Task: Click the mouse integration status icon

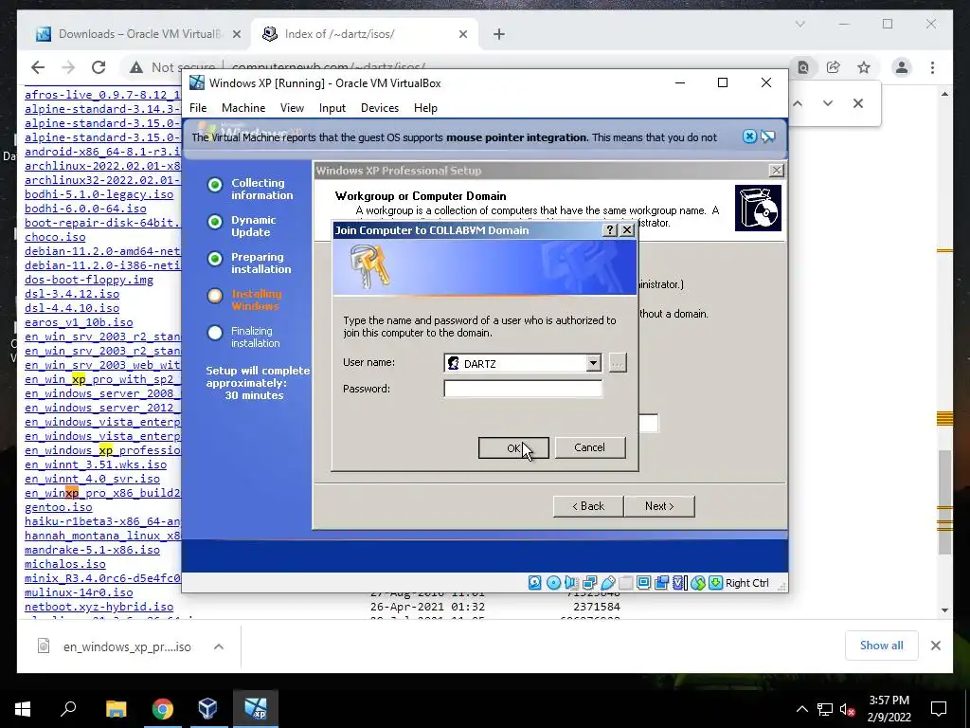Action: (x=698, y=583)
